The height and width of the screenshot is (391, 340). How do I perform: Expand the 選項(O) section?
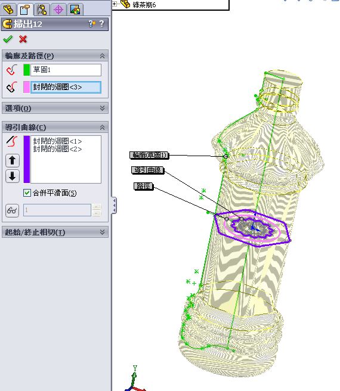click(x=102, y=108)
